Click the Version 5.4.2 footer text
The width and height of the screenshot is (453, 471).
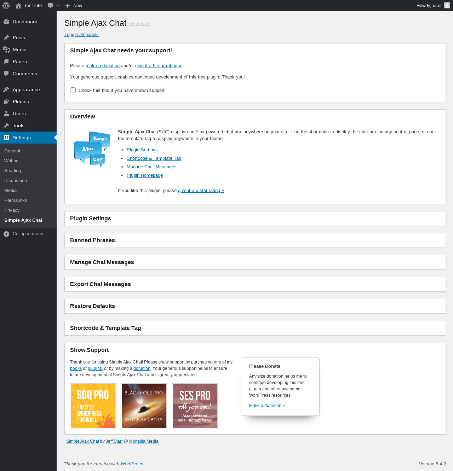click(432, 464)
